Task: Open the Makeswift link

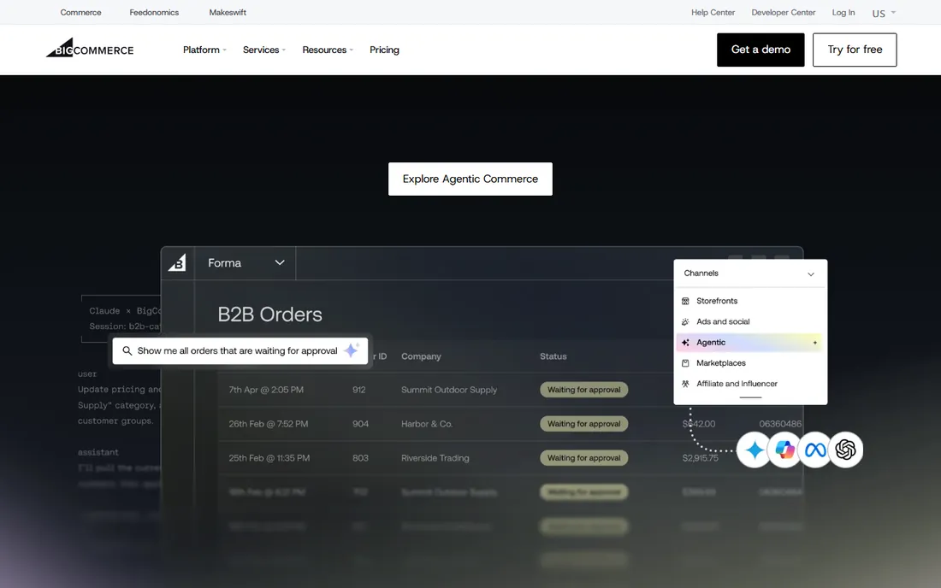Action: 228,12
